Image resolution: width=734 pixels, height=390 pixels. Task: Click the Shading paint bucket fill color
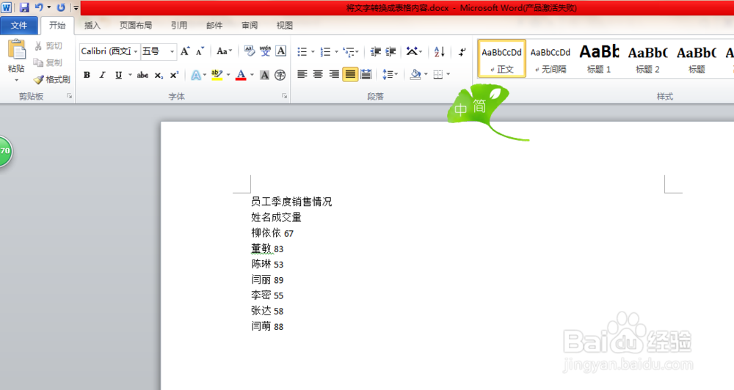pyautogui.click(x=415, y=74)
